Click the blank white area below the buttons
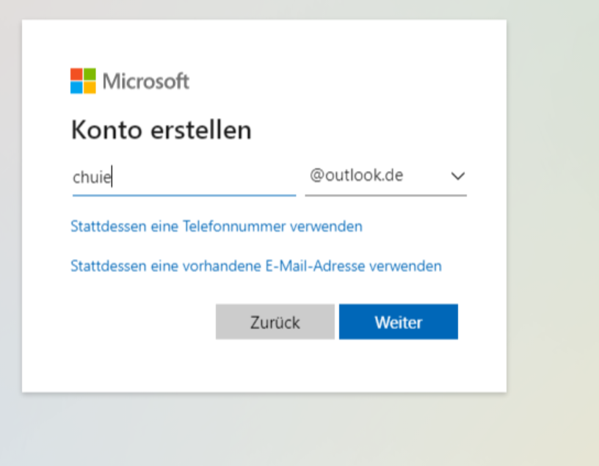Image resolution: width=599 pixels, height=466 pixels. pos(264,366)
